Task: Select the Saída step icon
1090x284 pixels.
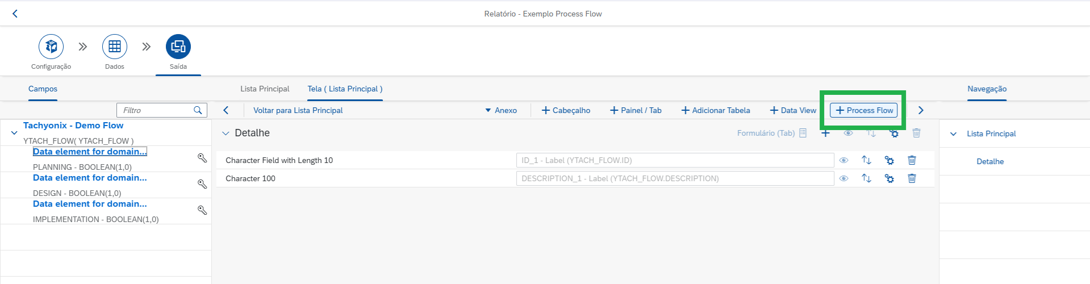Action: pos(178,47)
